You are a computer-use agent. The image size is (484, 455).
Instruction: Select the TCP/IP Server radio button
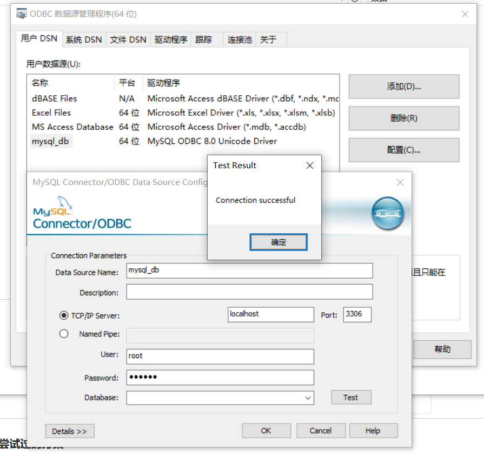(x=64, y=315)
